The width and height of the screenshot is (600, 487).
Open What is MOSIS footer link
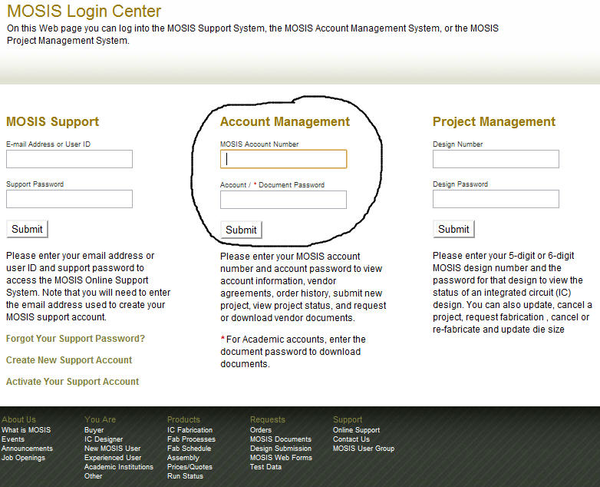26,430
